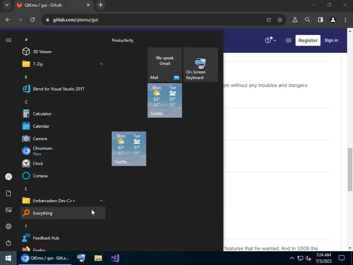Close the QtEmu / gui GitLab tab
Viewport: 353px width, 265px height.
point(88,5)
